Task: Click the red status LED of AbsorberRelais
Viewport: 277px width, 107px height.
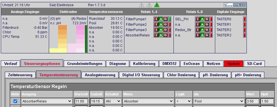Action: pos(170,35)
